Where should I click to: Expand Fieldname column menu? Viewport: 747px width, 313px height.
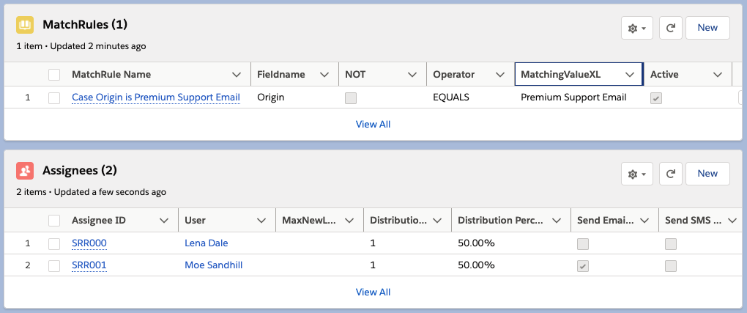pyautogui.click(x=324, y=75)
